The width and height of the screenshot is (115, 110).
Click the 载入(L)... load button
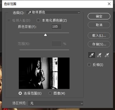tap(99, 35)
